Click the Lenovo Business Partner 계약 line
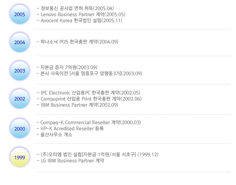 (81, 15)
